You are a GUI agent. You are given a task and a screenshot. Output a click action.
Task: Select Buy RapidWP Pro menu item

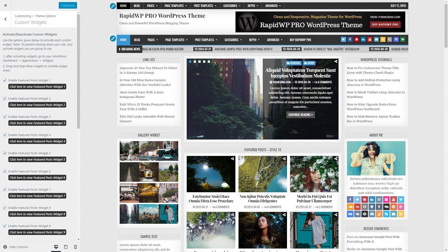[300, 40]
